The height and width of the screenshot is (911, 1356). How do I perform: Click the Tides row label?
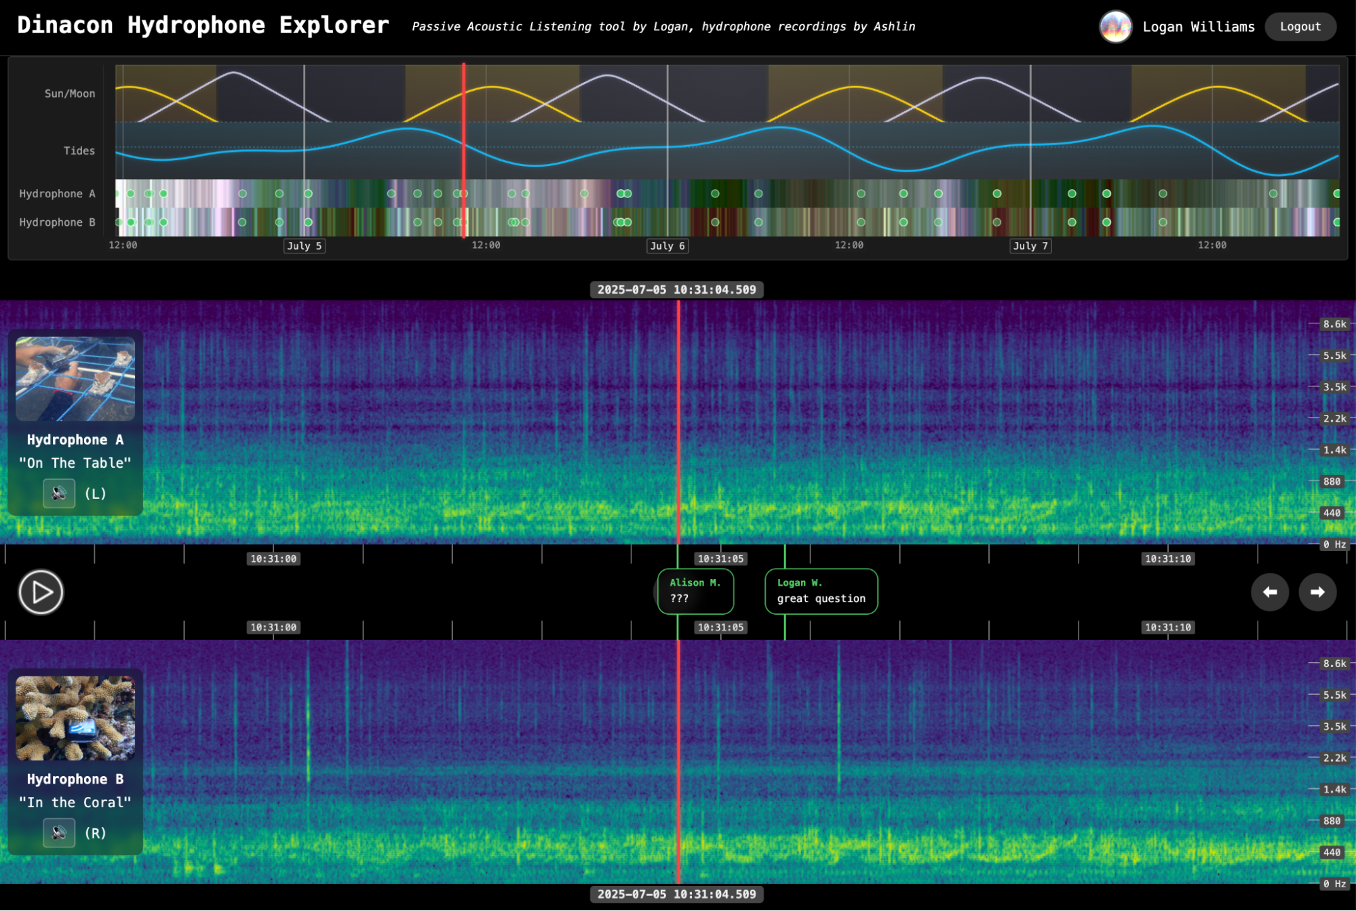click(79, 150)
